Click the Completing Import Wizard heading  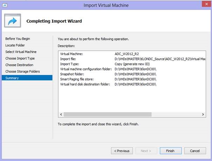click(x=54, y=21)
